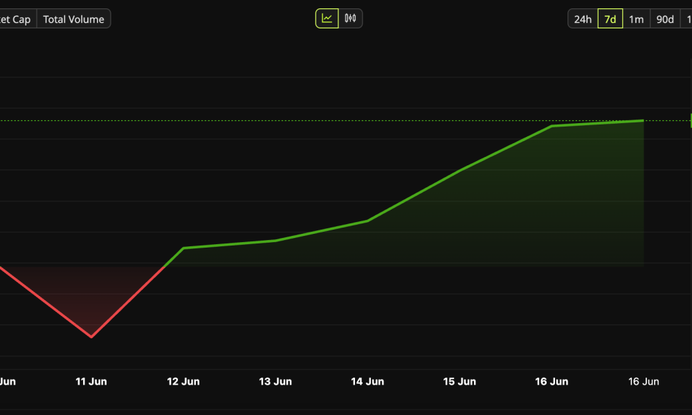The height and width of the screenshot is (415, 692).
Task: Set time range to 7d
Action: [610, 19]
